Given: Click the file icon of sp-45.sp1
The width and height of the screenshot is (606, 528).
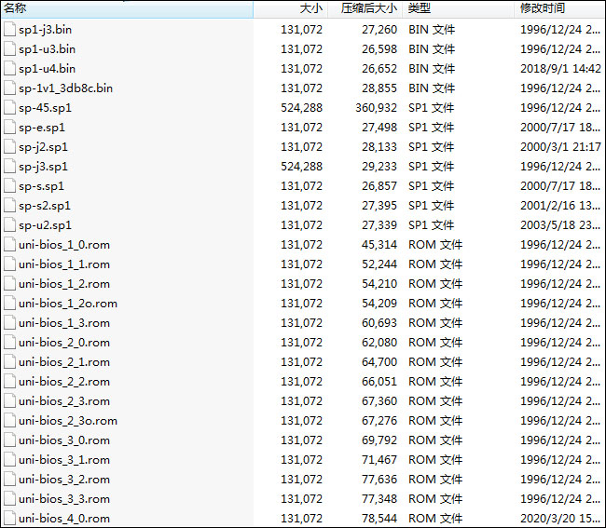Looking at the screenshot, I should tap(9, 108).
